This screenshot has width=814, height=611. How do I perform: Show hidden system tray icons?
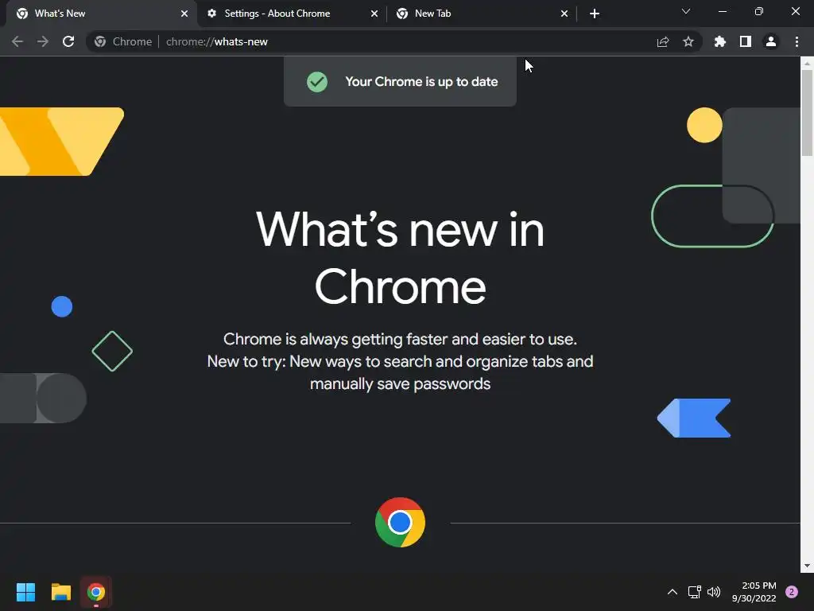pos(673,592)
